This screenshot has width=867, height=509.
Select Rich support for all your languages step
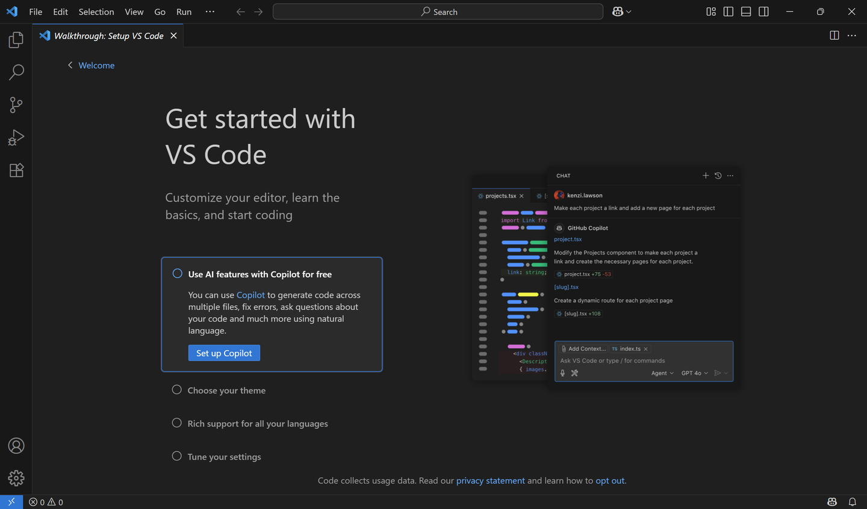257,423
